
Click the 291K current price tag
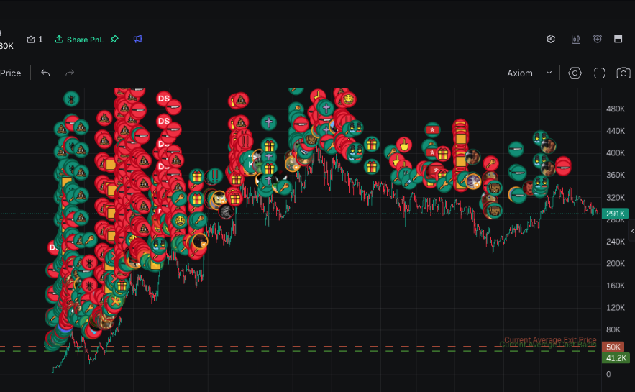(x=615, y=214)
